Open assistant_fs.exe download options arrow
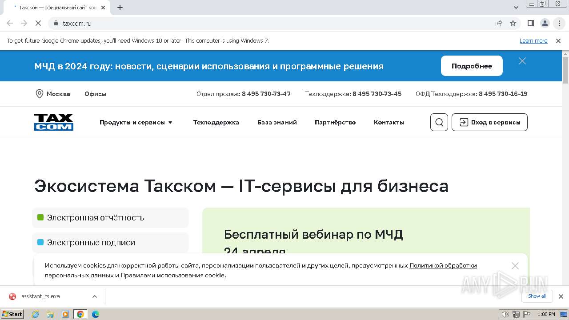 [94, 296]
